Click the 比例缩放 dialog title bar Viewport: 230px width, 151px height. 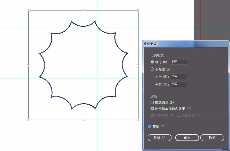[x=186, y=44]
